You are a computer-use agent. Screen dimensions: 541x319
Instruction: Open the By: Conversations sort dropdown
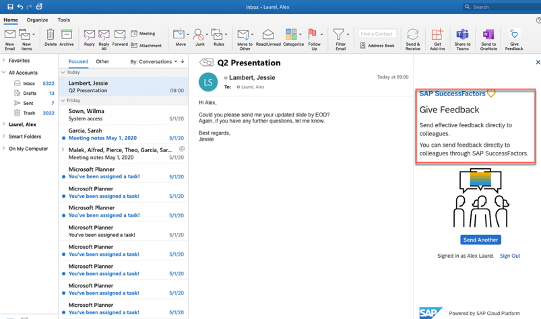154,62
